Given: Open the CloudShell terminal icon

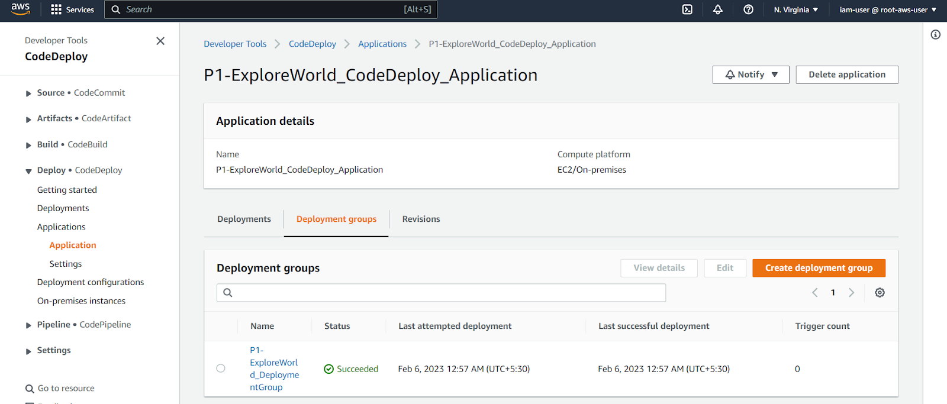Looking at the screenshot, I should 687,9.
